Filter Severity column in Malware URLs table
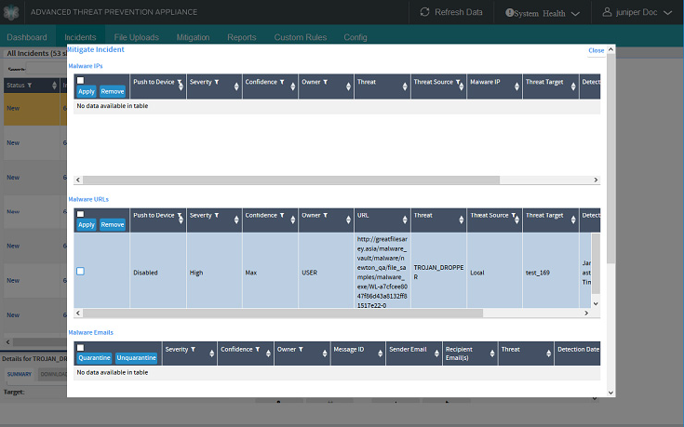Screen dimensions: 684x427 point(216,216)
